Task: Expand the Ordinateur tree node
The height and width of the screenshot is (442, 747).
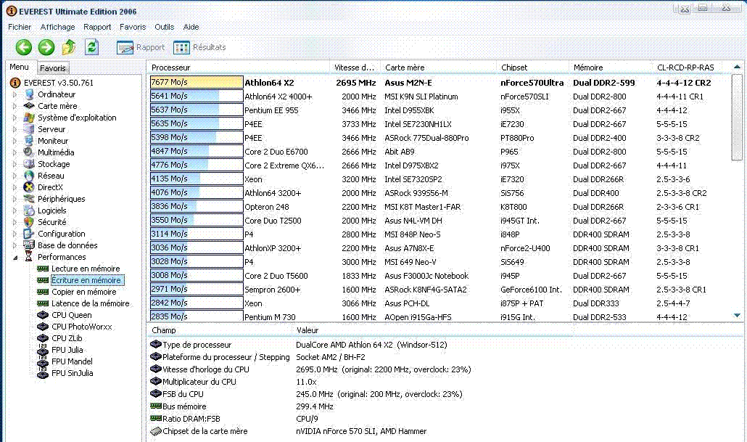Action: [15, 94]
